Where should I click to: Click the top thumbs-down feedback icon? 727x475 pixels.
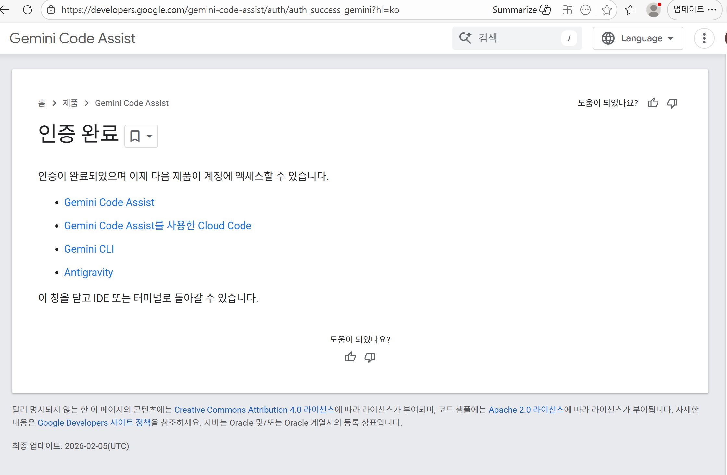[672, 103]
